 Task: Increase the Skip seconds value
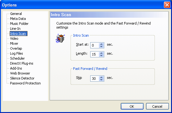coord(101,77)
